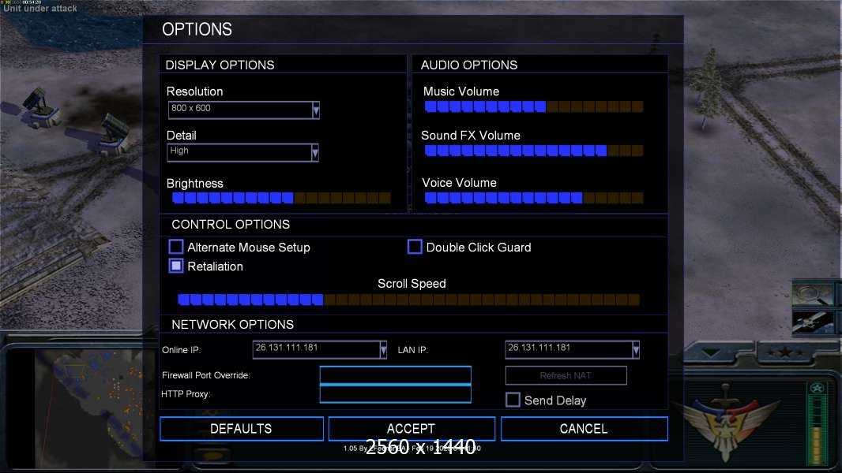The height and width of the screenshot is (473, 842).
Task: Click the magnifier icon on right panel
Action: pos(813,294)
